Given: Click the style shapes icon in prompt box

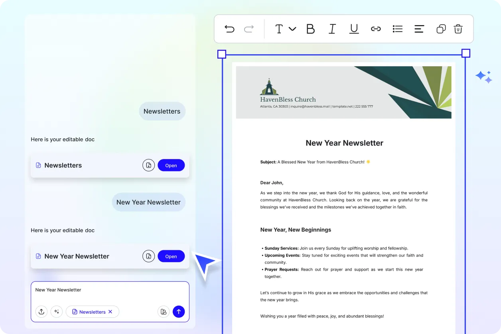Looking at the screenshot, I should click(163, 312).
